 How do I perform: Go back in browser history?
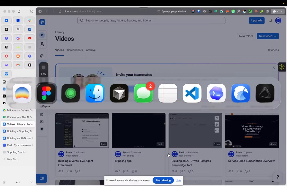coord(47,11)
